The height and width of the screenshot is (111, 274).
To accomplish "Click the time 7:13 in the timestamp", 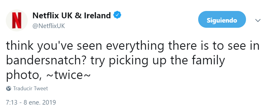I will (x=12, y=102).
